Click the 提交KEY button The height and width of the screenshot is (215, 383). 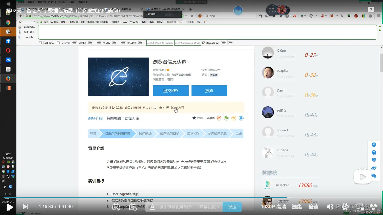pyautogui.click(x=171, y=91)
